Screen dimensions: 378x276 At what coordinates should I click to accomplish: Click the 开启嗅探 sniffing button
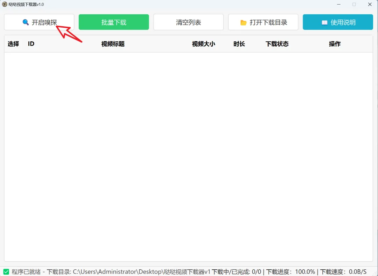(x=39, y=22)
